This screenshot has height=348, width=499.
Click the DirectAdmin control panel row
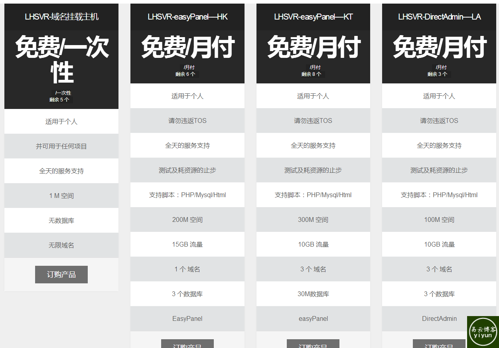point(439,318)
